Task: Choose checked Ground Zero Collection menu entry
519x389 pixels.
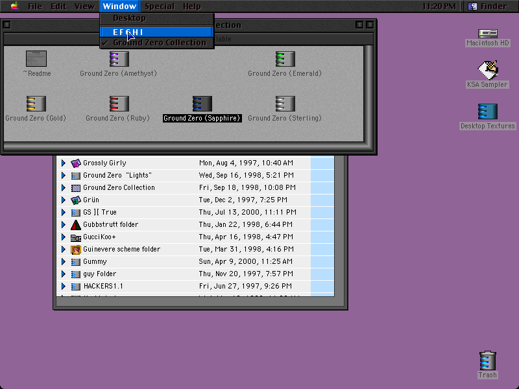Action: [x=157, y=43]
